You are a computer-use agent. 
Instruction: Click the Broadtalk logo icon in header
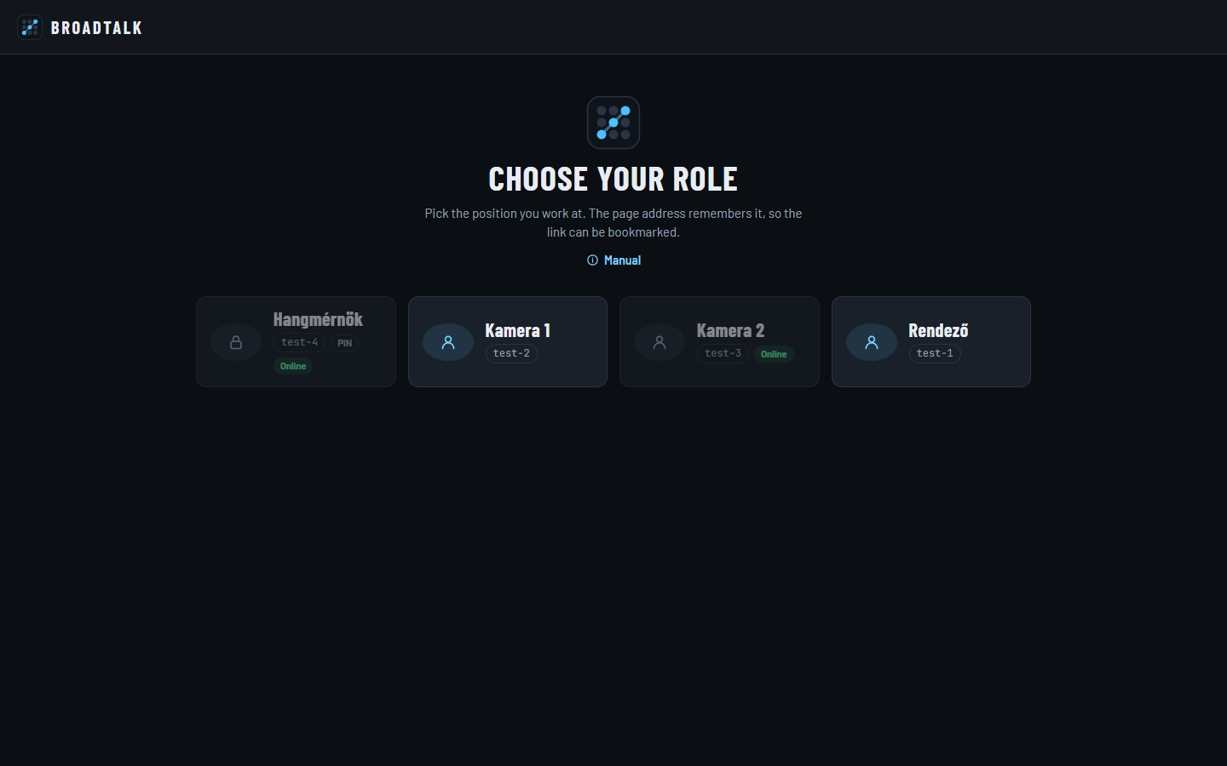[x=30, y=27]
